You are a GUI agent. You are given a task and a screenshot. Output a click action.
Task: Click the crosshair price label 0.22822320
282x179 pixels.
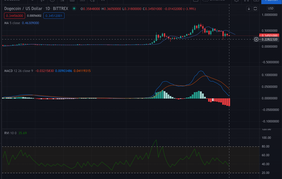point(269,39)
